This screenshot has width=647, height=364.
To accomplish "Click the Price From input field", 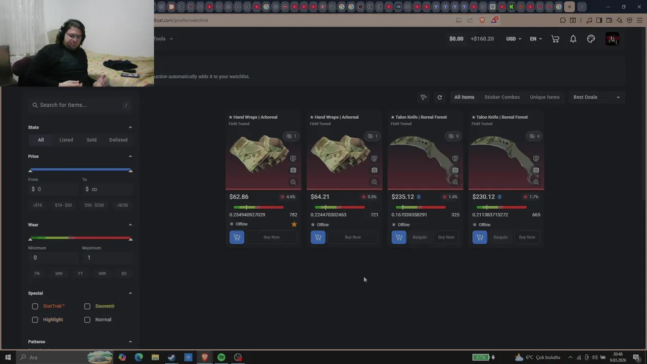I will click(x=54, y=189).
